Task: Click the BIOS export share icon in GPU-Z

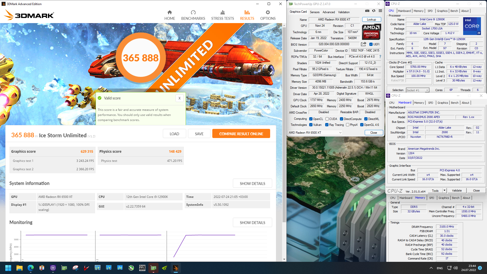Action: click(363, 44)
